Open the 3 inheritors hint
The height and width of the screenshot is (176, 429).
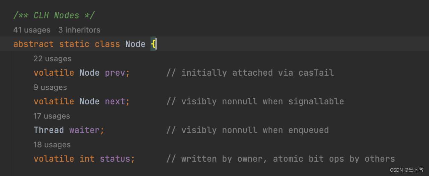pyautogui.click(x=79, y=30)
